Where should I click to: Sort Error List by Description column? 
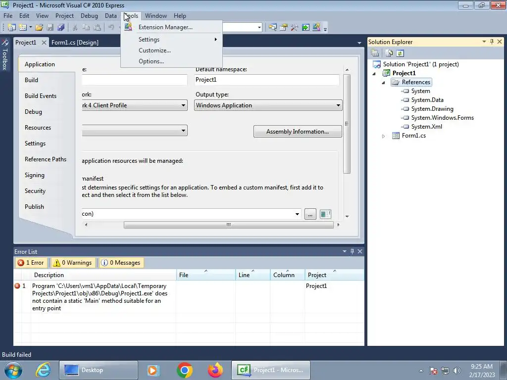click(103, 275)
